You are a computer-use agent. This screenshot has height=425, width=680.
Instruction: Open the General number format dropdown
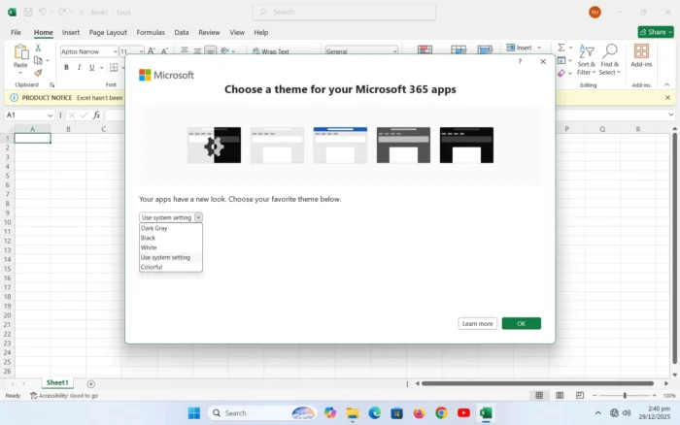pyautogui.click(x=361, y=51)
